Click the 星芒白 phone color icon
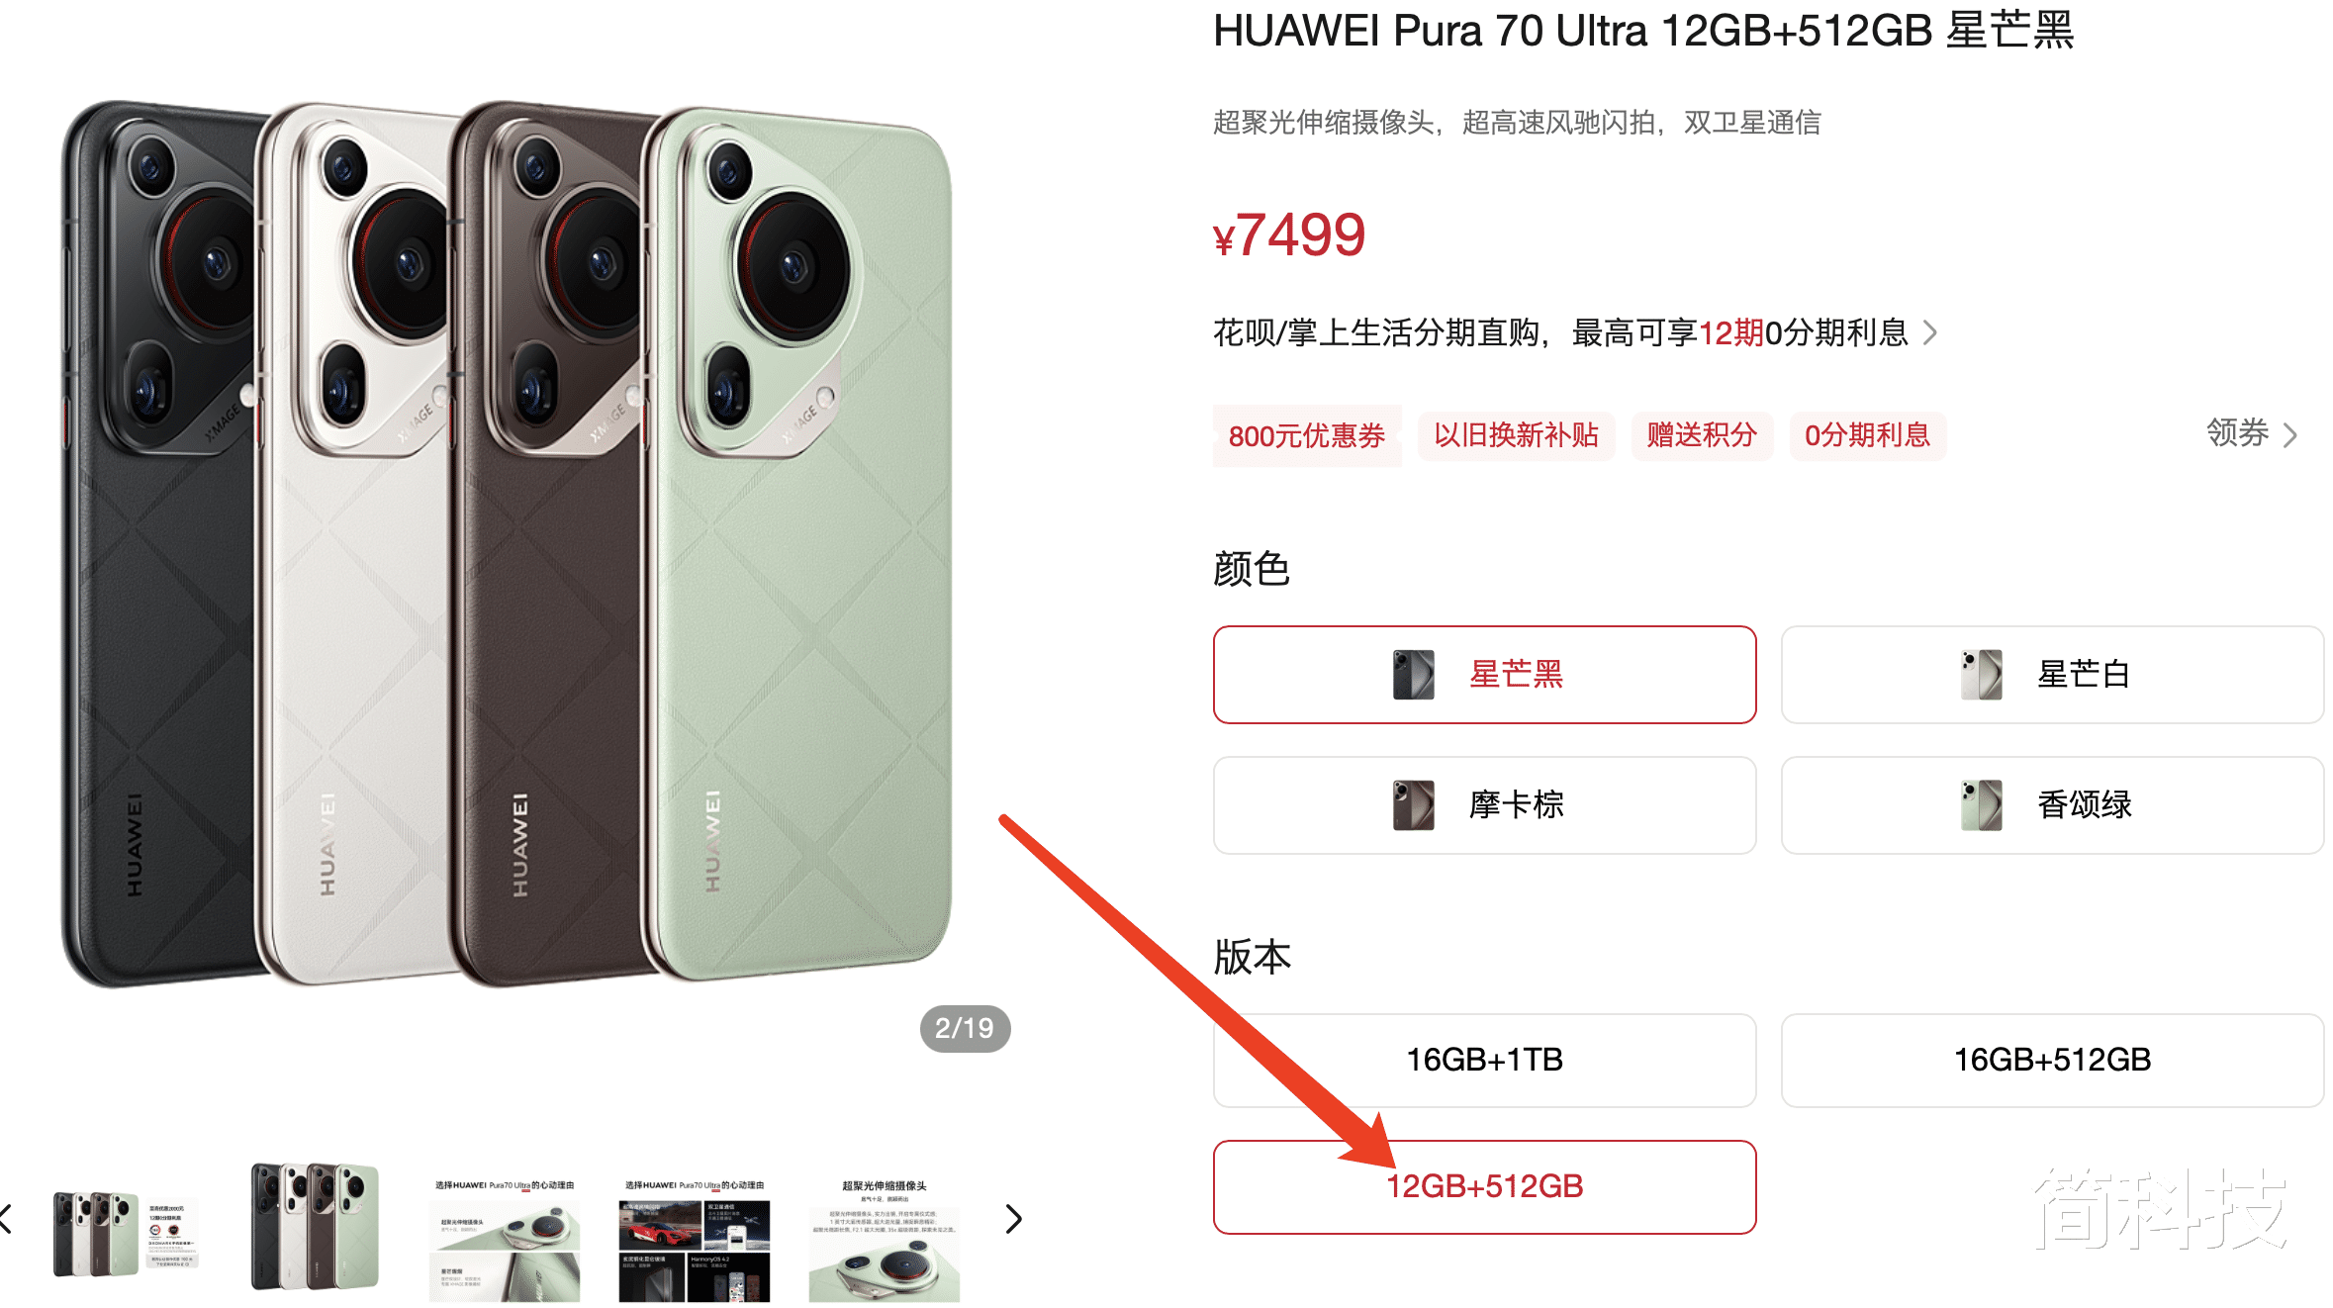This screenshot has height=1308, width=2333. pos(1981,675)
